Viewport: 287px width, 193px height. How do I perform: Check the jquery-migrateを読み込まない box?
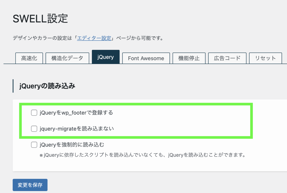coord(34,128)
